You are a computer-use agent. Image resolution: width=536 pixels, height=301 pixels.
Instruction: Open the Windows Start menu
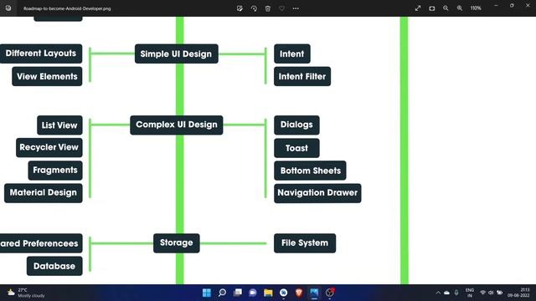207,293
